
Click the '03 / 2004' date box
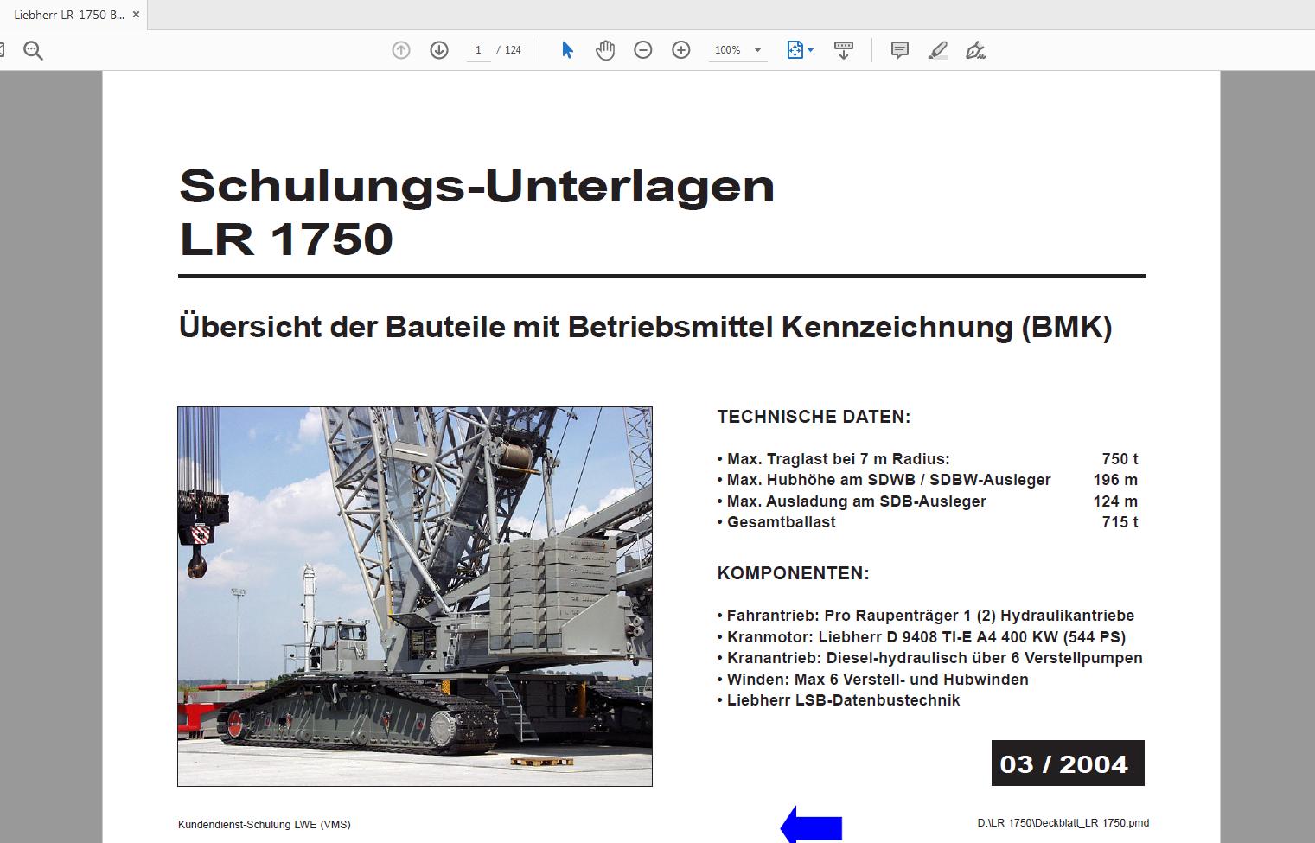[1068, 763]
